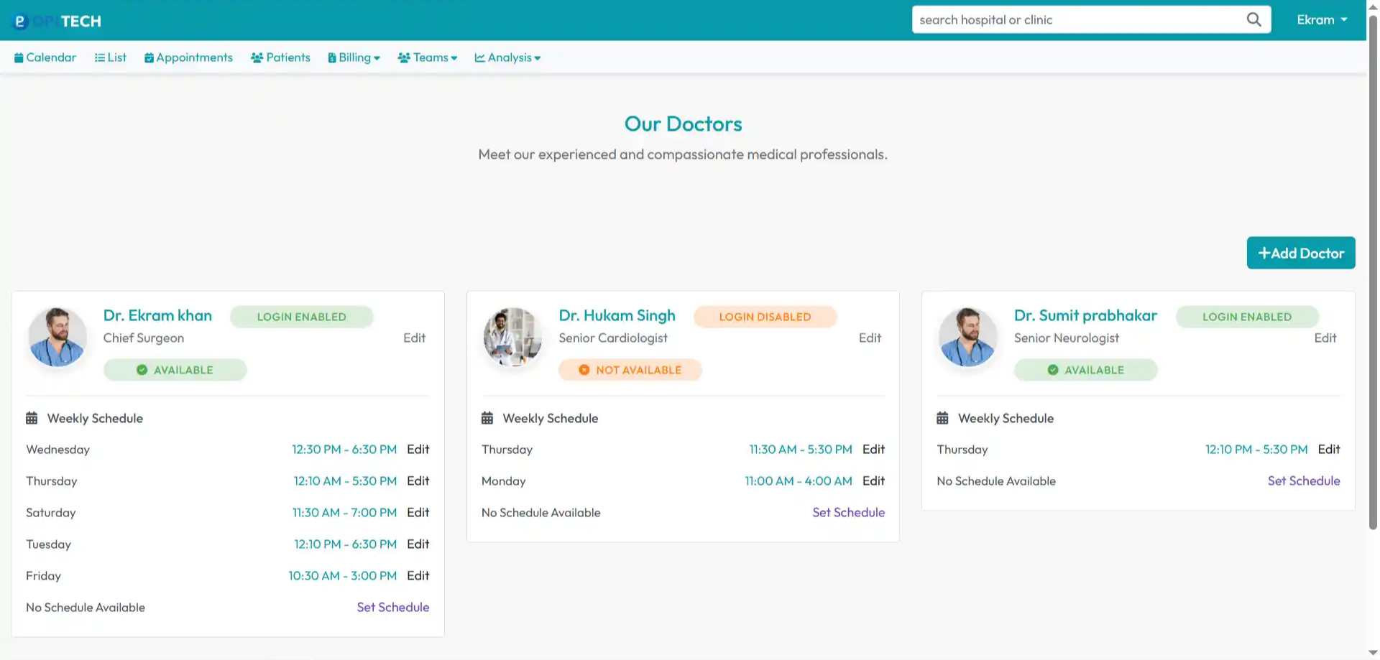1380x660 pixels.
Task: Open the List view
Action: tap(110, 57)
